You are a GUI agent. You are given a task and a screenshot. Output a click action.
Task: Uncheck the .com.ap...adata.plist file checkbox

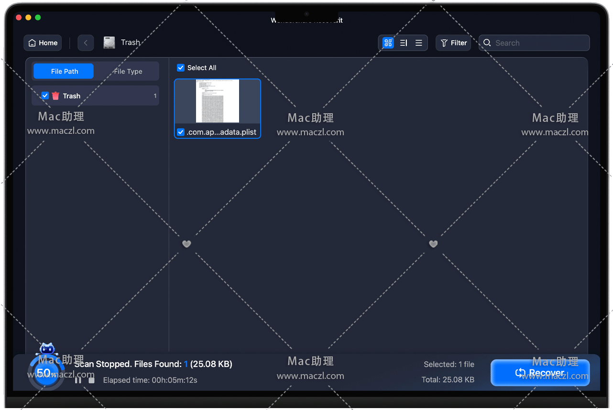tap(181, 132)
